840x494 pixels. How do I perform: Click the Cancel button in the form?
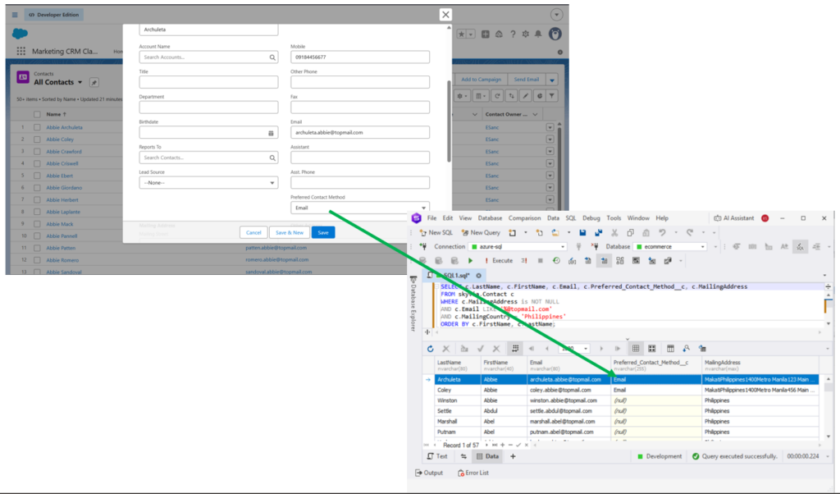tap(253, 232)
